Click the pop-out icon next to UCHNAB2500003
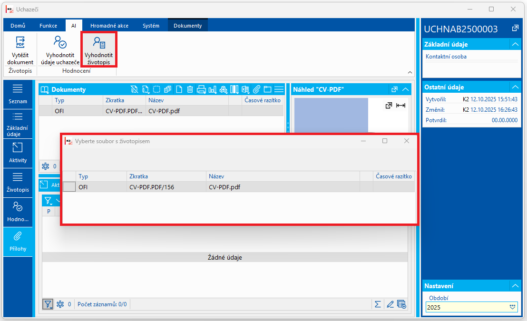Viewport: 527px width, 321px height. click(515, 29)
